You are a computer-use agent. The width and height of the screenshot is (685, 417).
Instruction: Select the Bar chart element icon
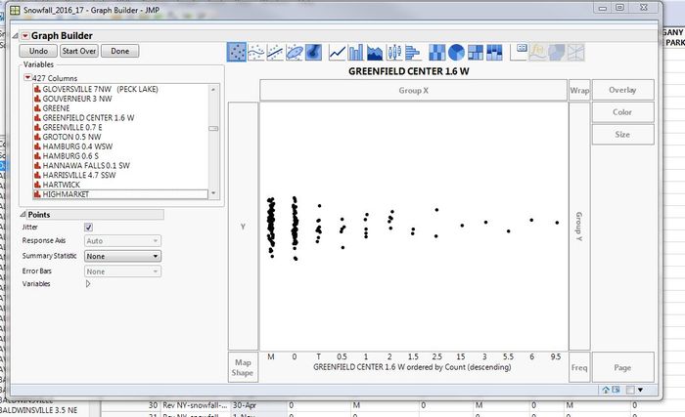coord(356,53)
